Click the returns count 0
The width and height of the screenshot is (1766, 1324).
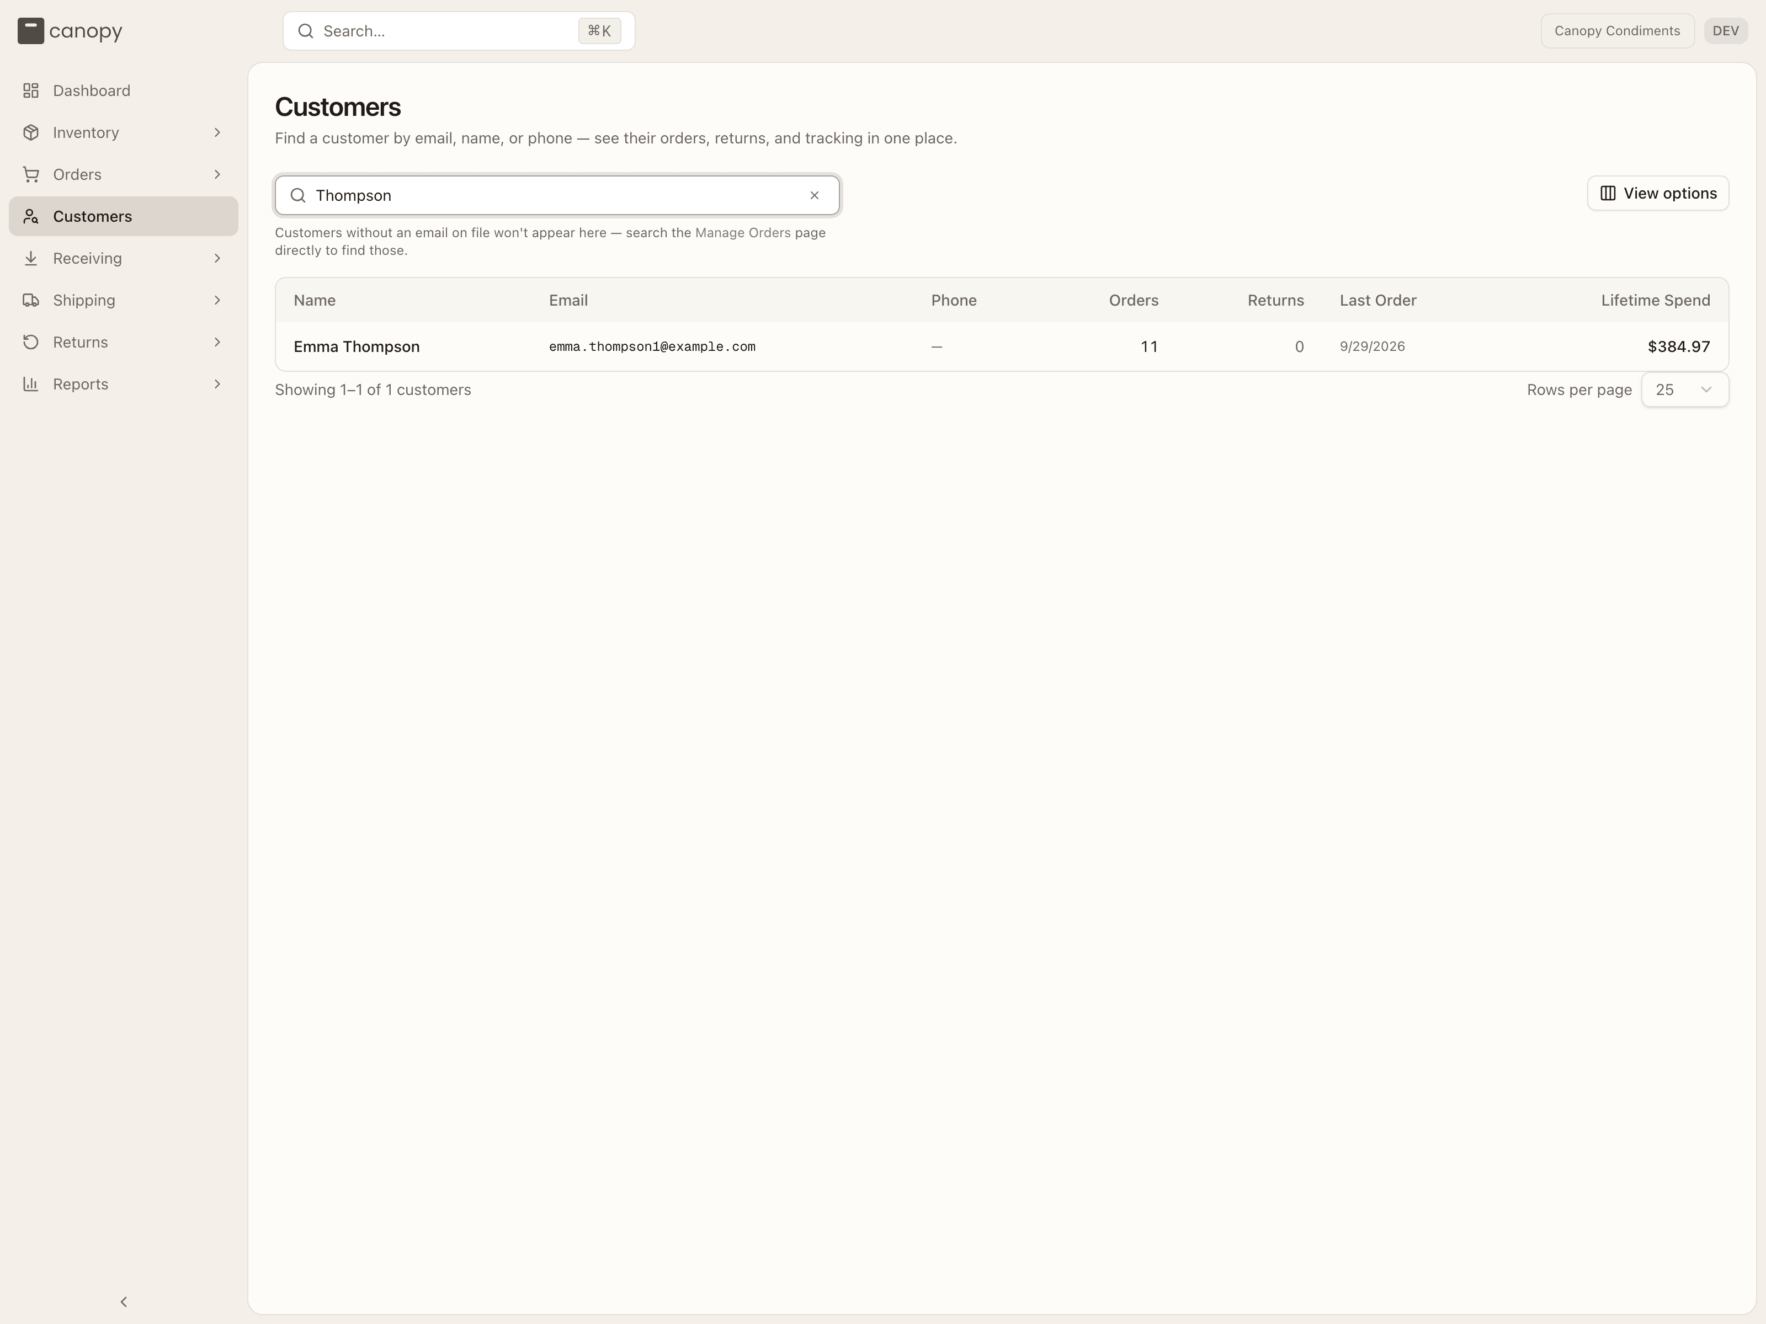tap(1299, 346)
